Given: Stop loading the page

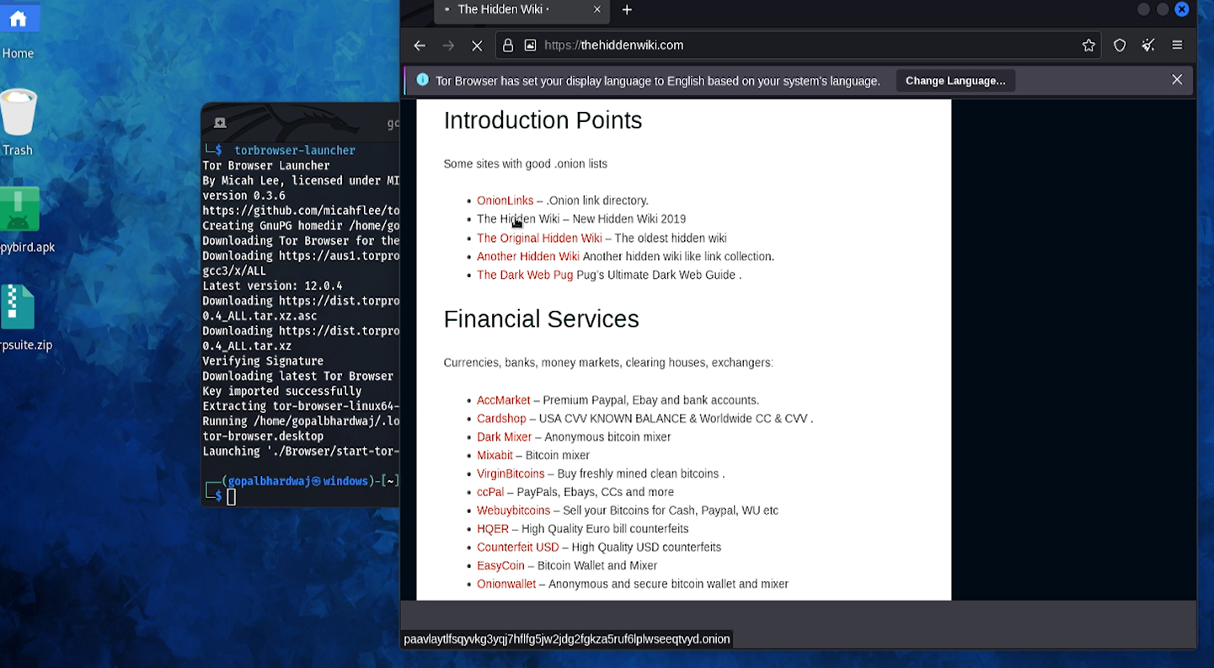Looking at the screenshot, I should coord(477,45).
